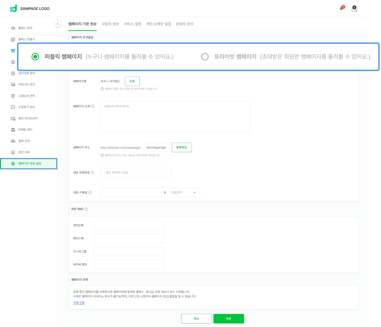The width and height of the screenshot is (381, 327).
Task: Switch to the 사업자 정보 tab
Action: pyautogui.click(x=110, y=24)
